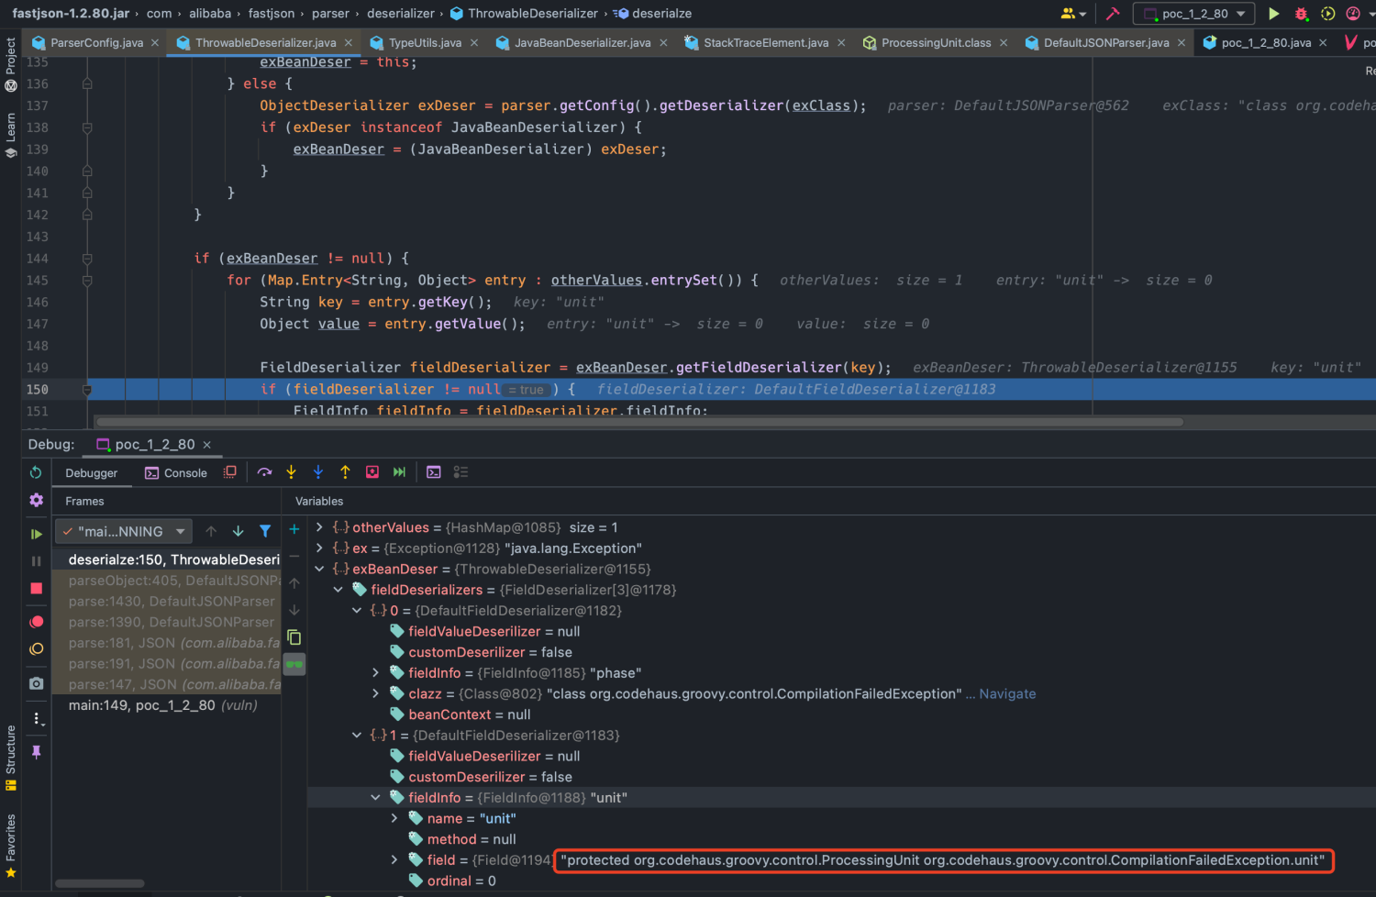
Task: Toggle the thread filter funnel in Frames panel
Action: tap(266, 530)
